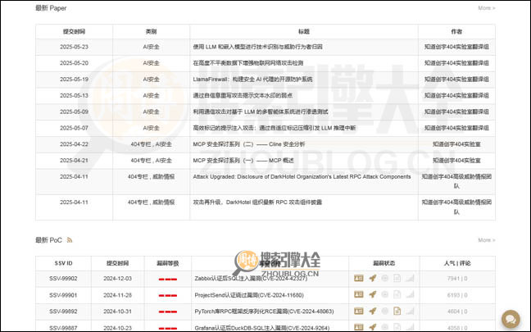Select the SSV-99892 ID cell

(63, 312)
